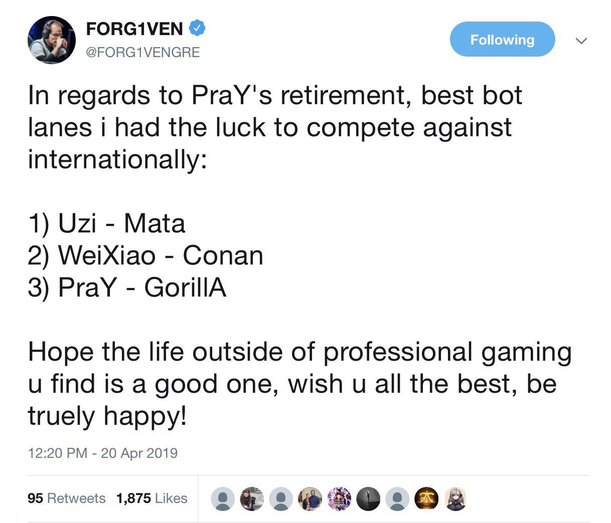The image size is (611, 523).
Task: View the 1,875 Likes list
Action: click(x=151, y=498)
